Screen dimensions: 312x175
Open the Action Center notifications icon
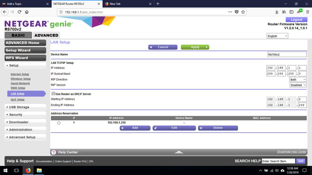click(305, 170)
